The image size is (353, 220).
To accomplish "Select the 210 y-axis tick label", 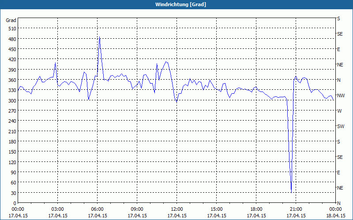I will [13, 132].
